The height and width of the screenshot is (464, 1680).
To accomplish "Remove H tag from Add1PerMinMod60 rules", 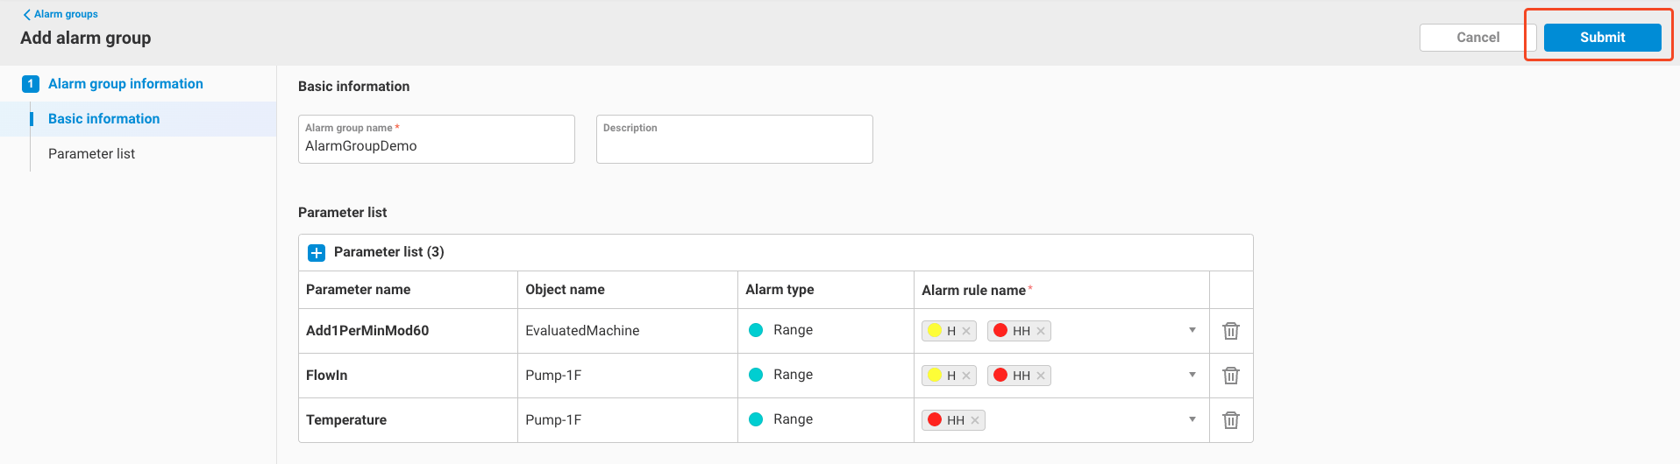I will pyautogui.click(x=966, y=331).
